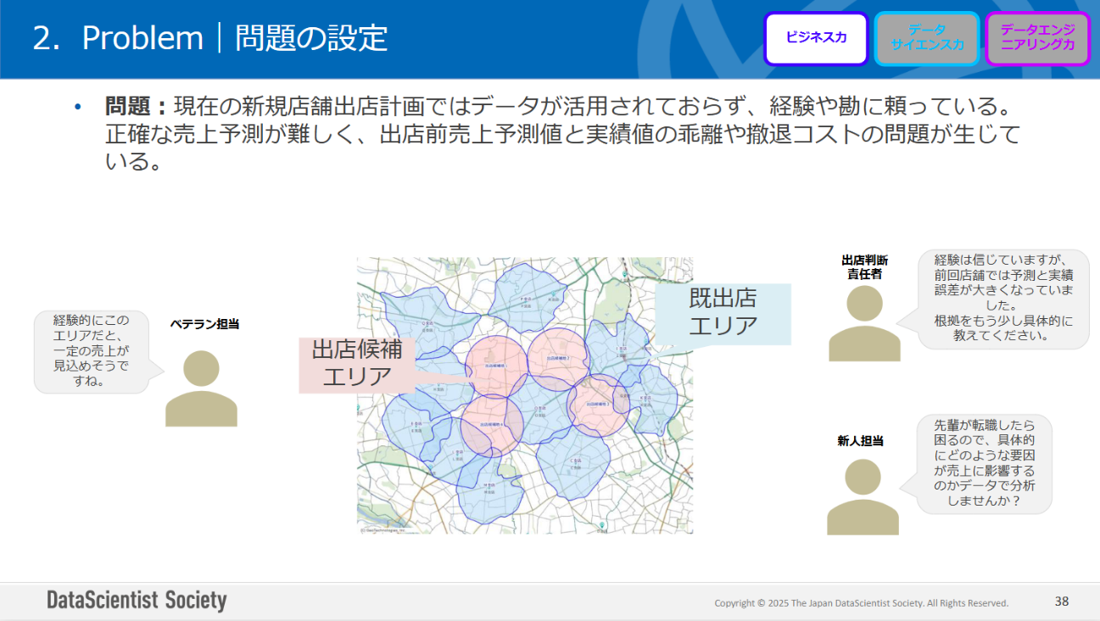The height and width of the screenshot is (621, 1100).
Task: Click the page number 38
Action: coord(1061,601)
